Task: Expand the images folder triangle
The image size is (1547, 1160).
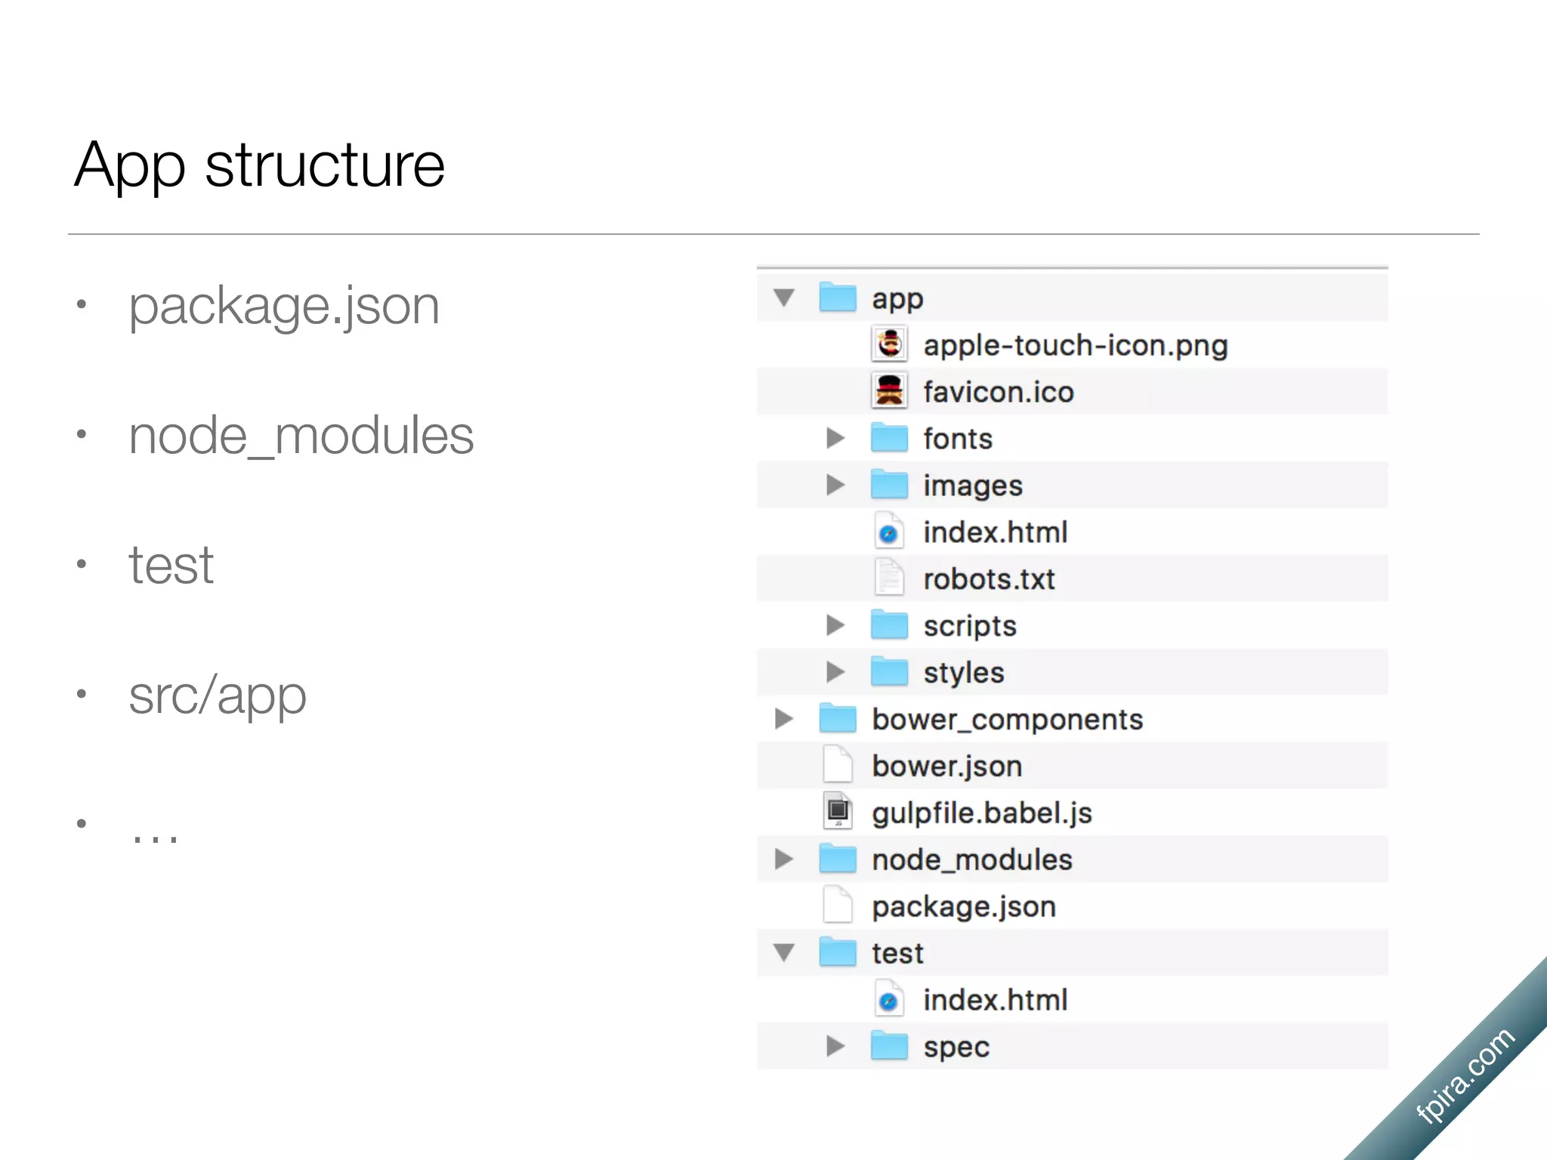Action: click(835, 485)
